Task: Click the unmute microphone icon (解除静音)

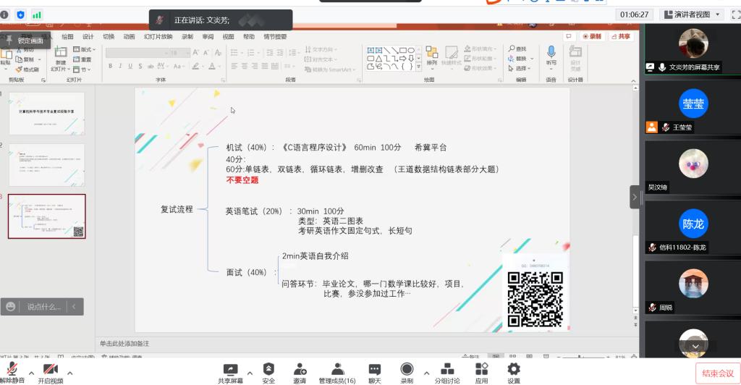Action: (12, 371)
